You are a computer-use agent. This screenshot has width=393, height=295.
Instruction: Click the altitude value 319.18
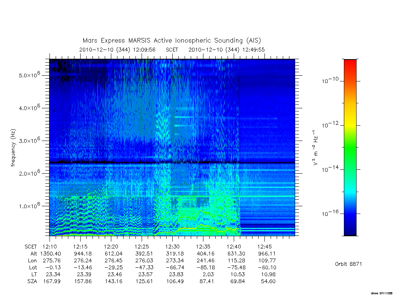(x=175, y=254)
